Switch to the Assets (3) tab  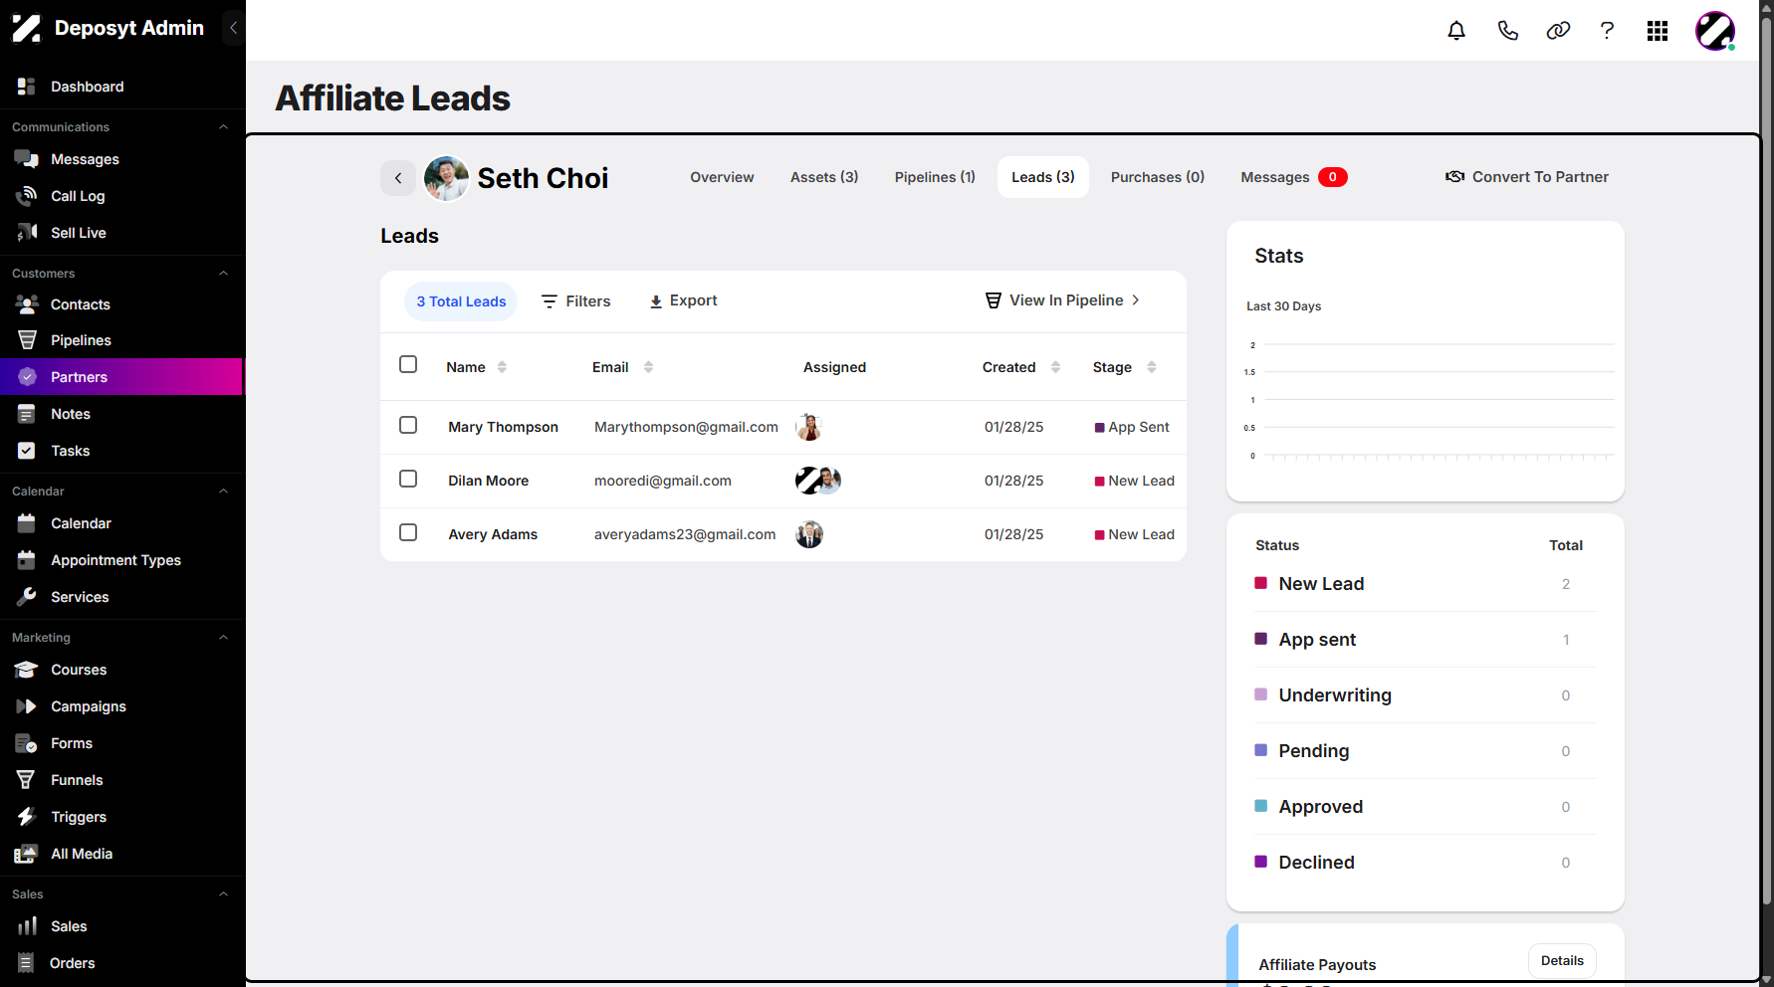[824, 177]
